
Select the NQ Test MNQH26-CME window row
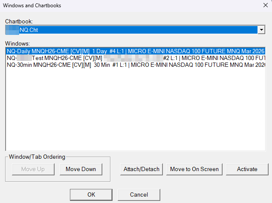pos(136,58)
